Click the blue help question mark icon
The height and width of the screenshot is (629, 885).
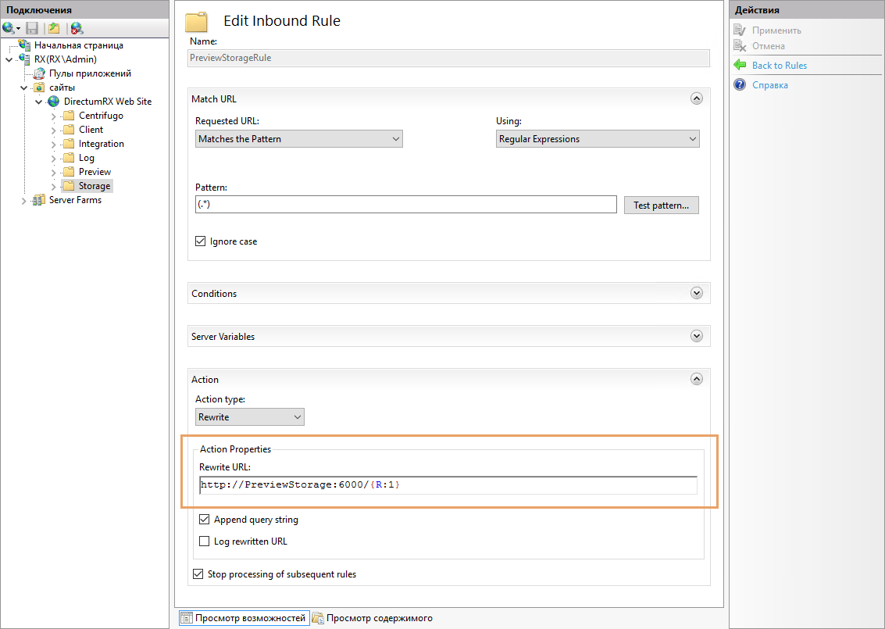[740, 85]
